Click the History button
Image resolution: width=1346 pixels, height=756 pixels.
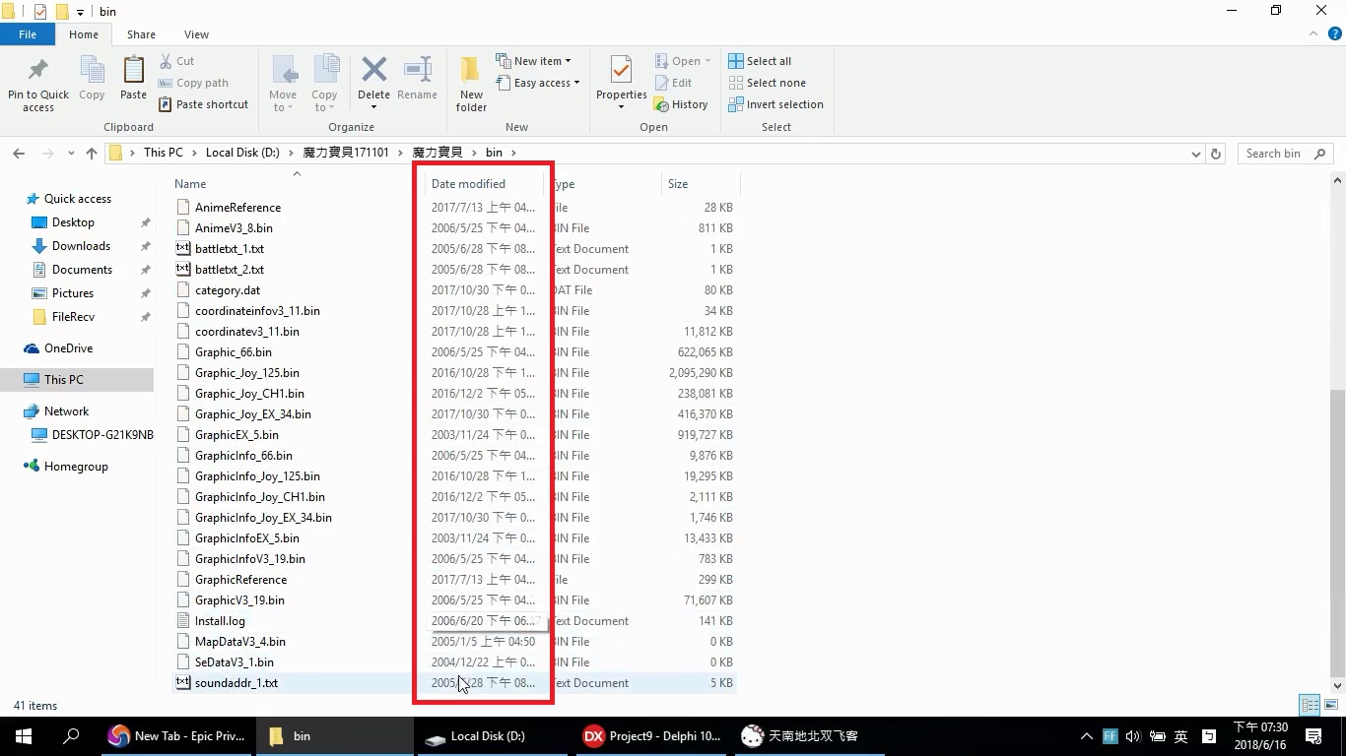(681, 104)
